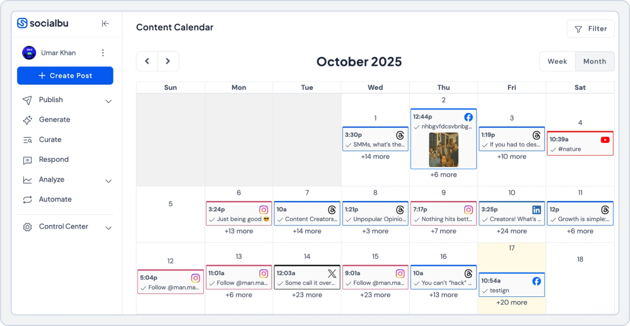Select the Publish icon in the sidebar
The height and width of the screenshot is (326, 630).
click(x=28, y=99)
